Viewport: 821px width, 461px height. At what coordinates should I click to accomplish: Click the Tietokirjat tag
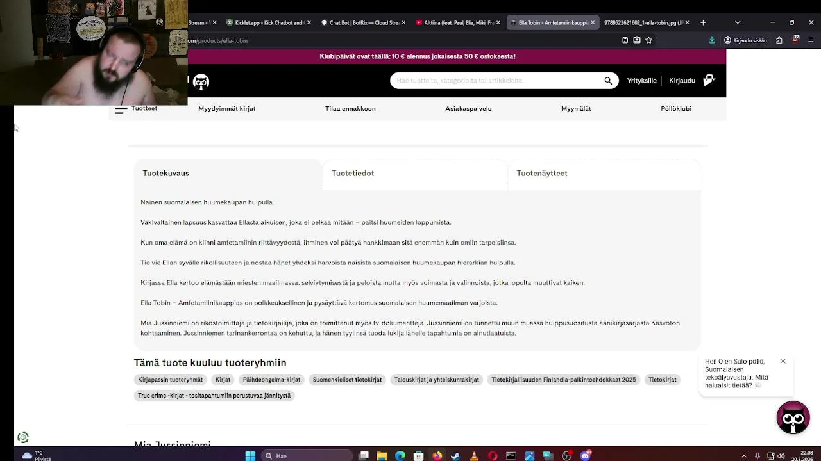pos(663,380)
